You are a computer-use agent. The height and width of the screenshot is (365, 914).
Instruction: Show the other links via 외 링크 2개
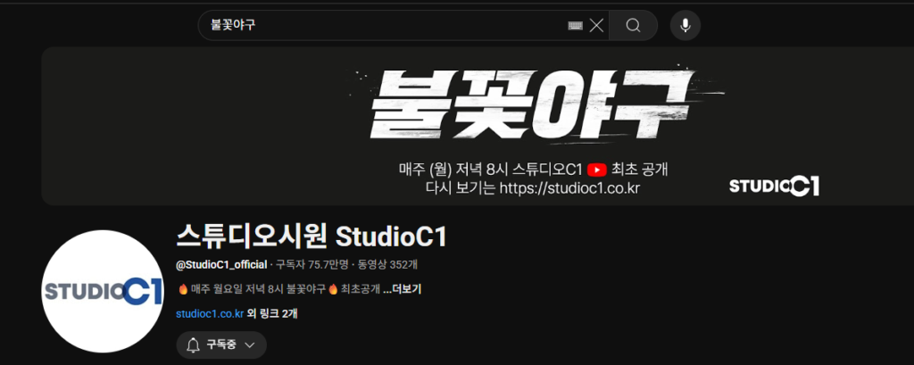pos(272,314)
